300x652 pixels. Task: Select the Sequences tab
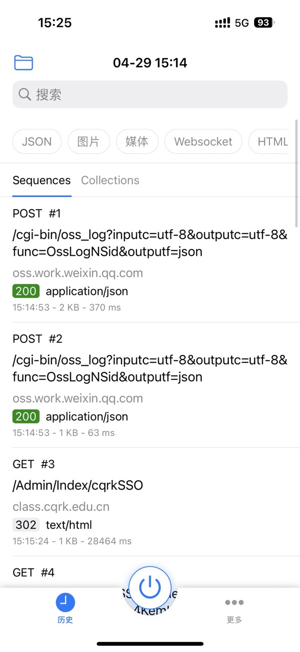coord(41,180)
